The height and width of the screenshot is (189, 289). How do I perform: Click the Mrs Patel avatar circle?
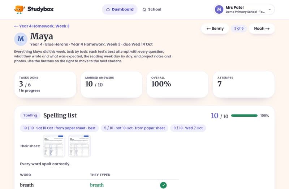219,9
